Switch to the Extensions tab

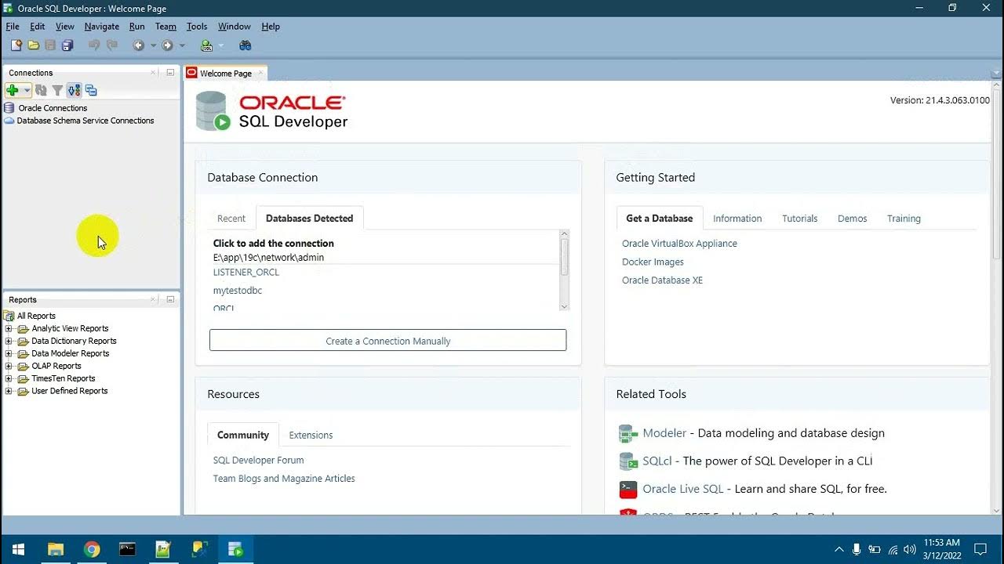point(311,436)
